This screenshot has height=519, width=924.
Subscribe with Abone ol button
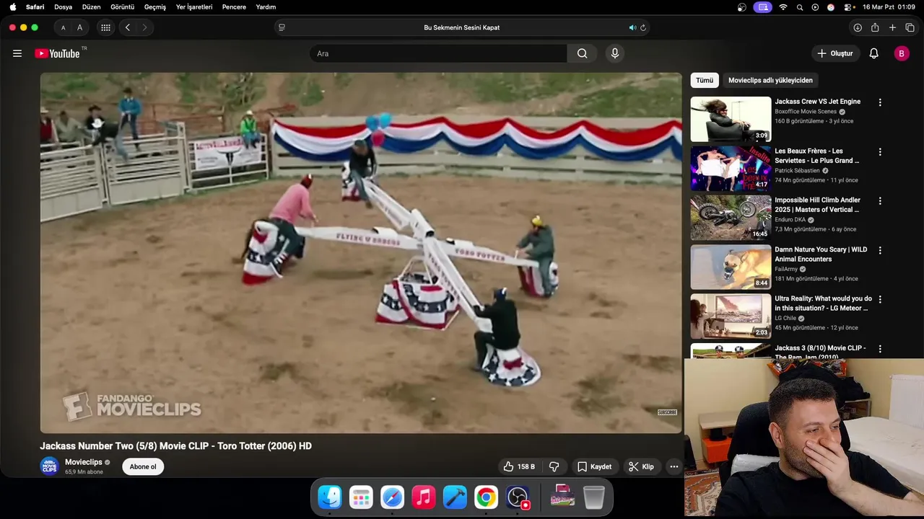(x=143, y=466)
